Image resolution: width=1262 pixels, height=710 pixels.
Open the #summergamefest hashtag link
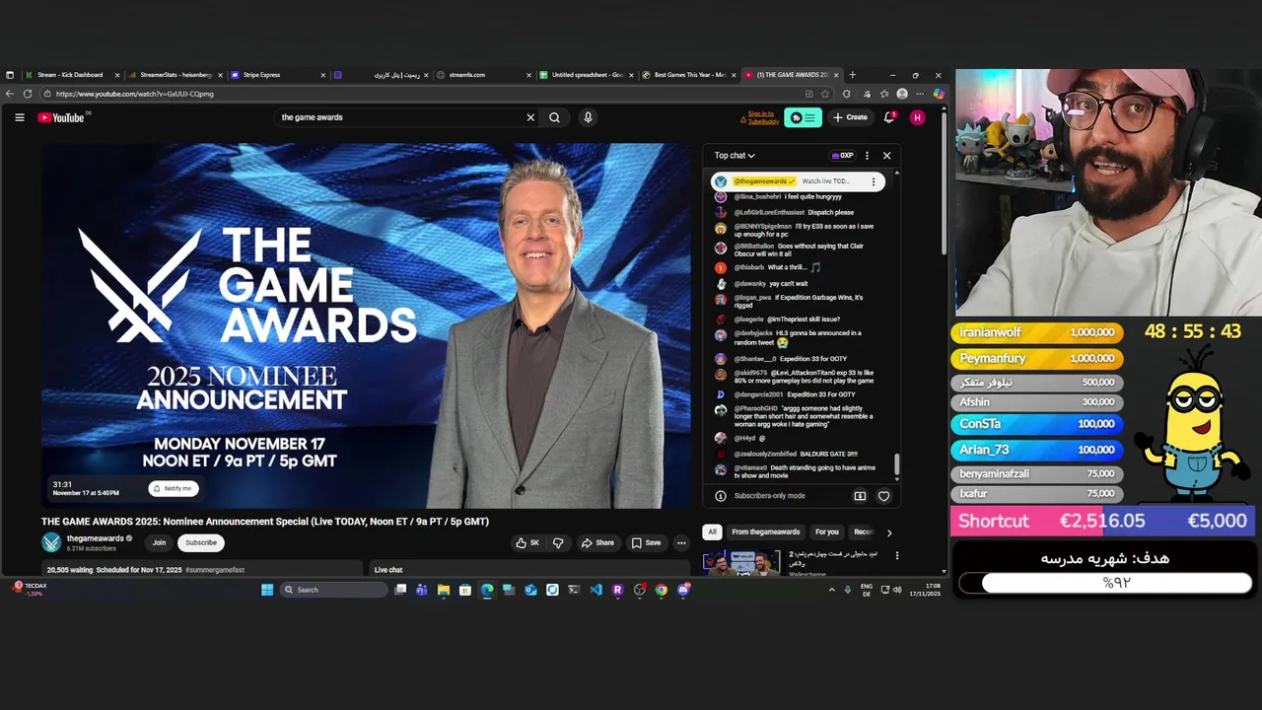(x=215, y=570)
